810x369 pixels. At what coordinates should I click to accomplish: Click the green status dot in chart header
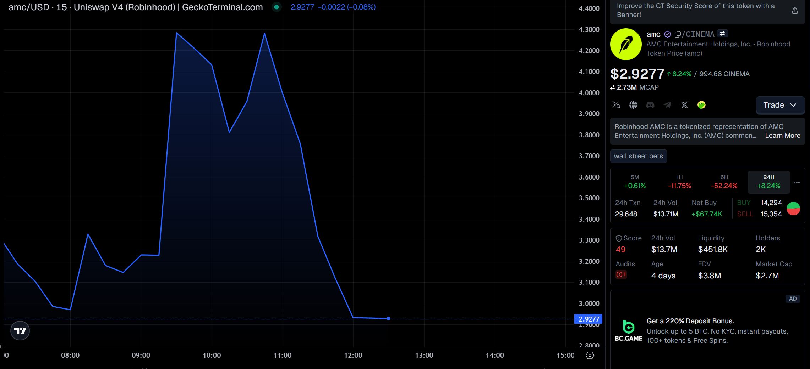[x=277, y=7]
